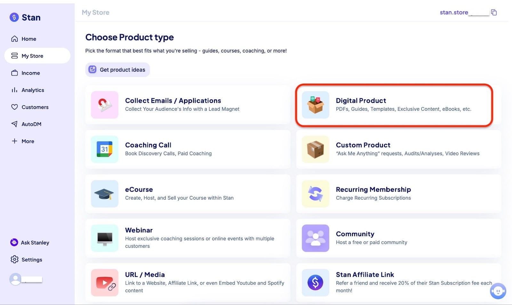Click the Home house icon in sidebar
Screen dimensions: 512x305
14,39
